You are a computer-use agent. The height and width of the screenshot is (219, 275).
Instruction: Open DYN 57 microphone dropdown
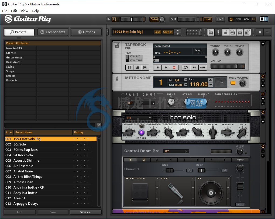(193, 178)
